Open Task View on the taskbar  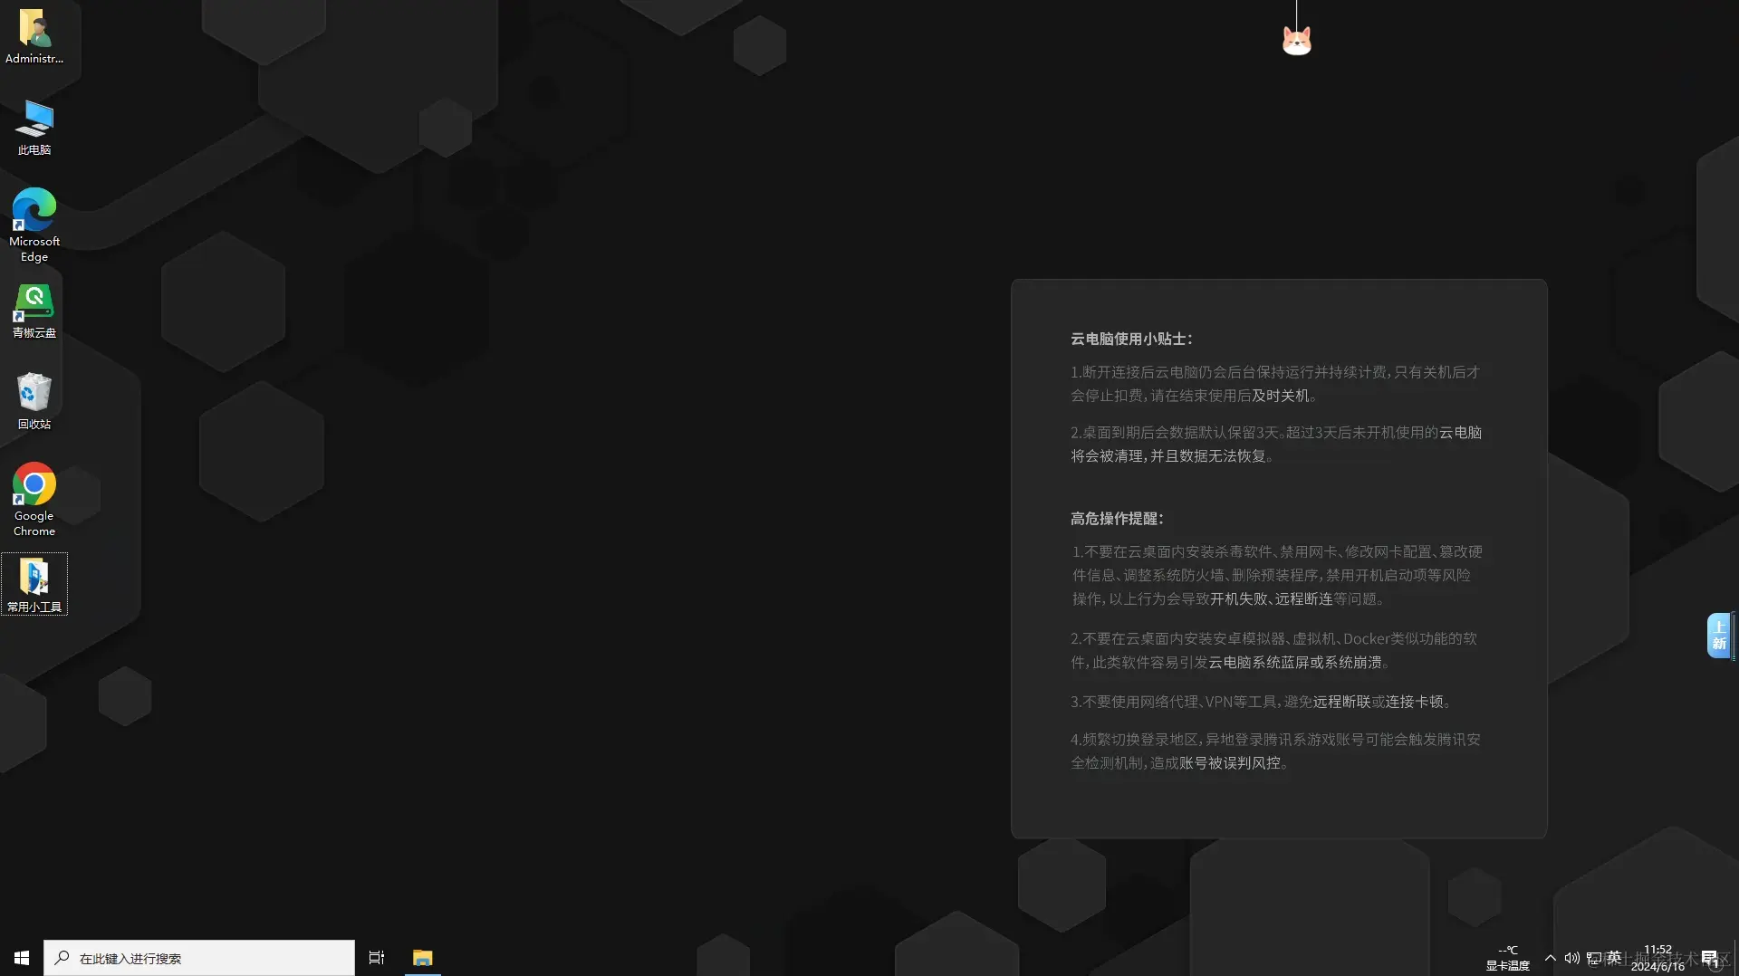376,958
